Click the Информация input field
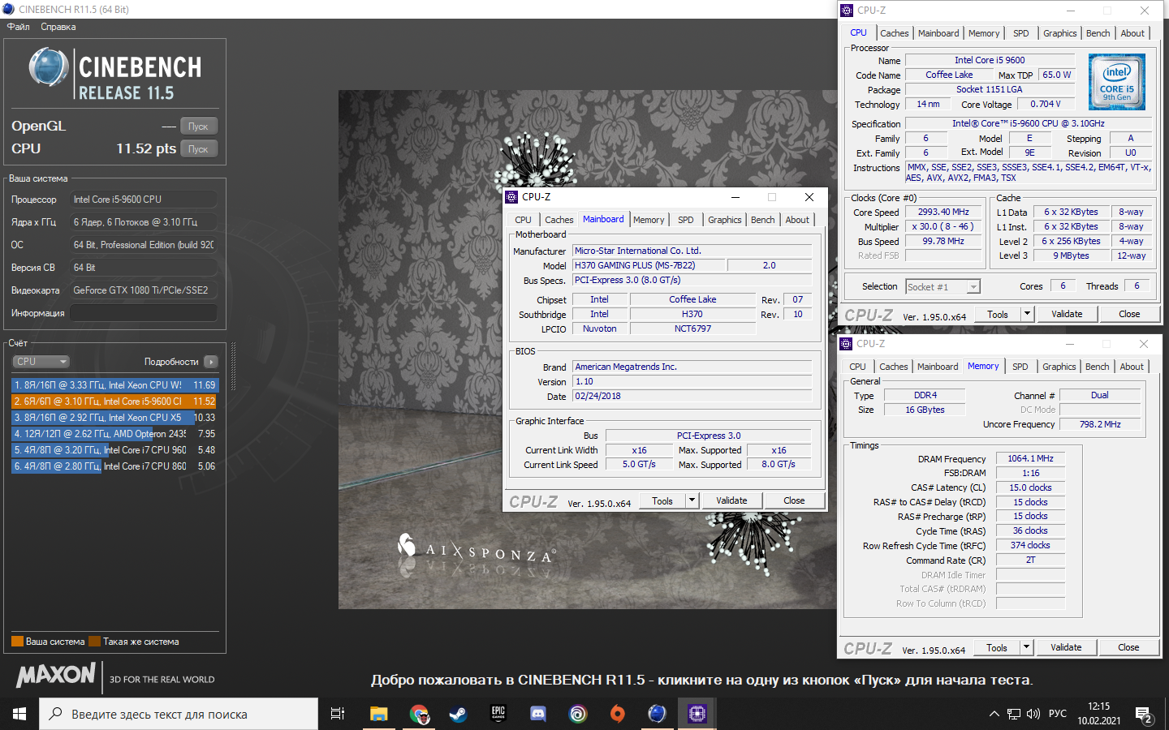The width and height of the screenshot is (1169, 730). point(143,313)
